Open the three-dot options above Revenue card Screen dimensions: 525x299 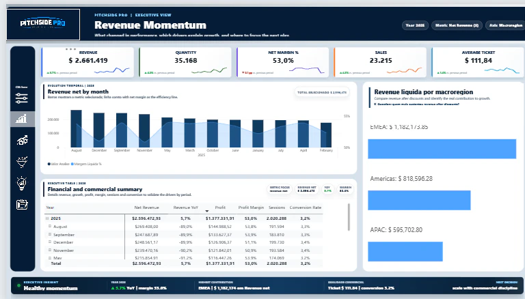(x=70, y=49)
